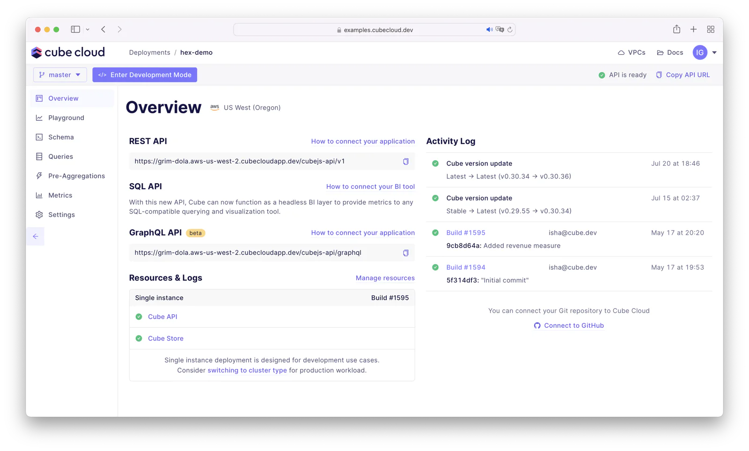Screen dimensions: 749x451
Task: Open Docs from the top navigation
Action: 670,52
